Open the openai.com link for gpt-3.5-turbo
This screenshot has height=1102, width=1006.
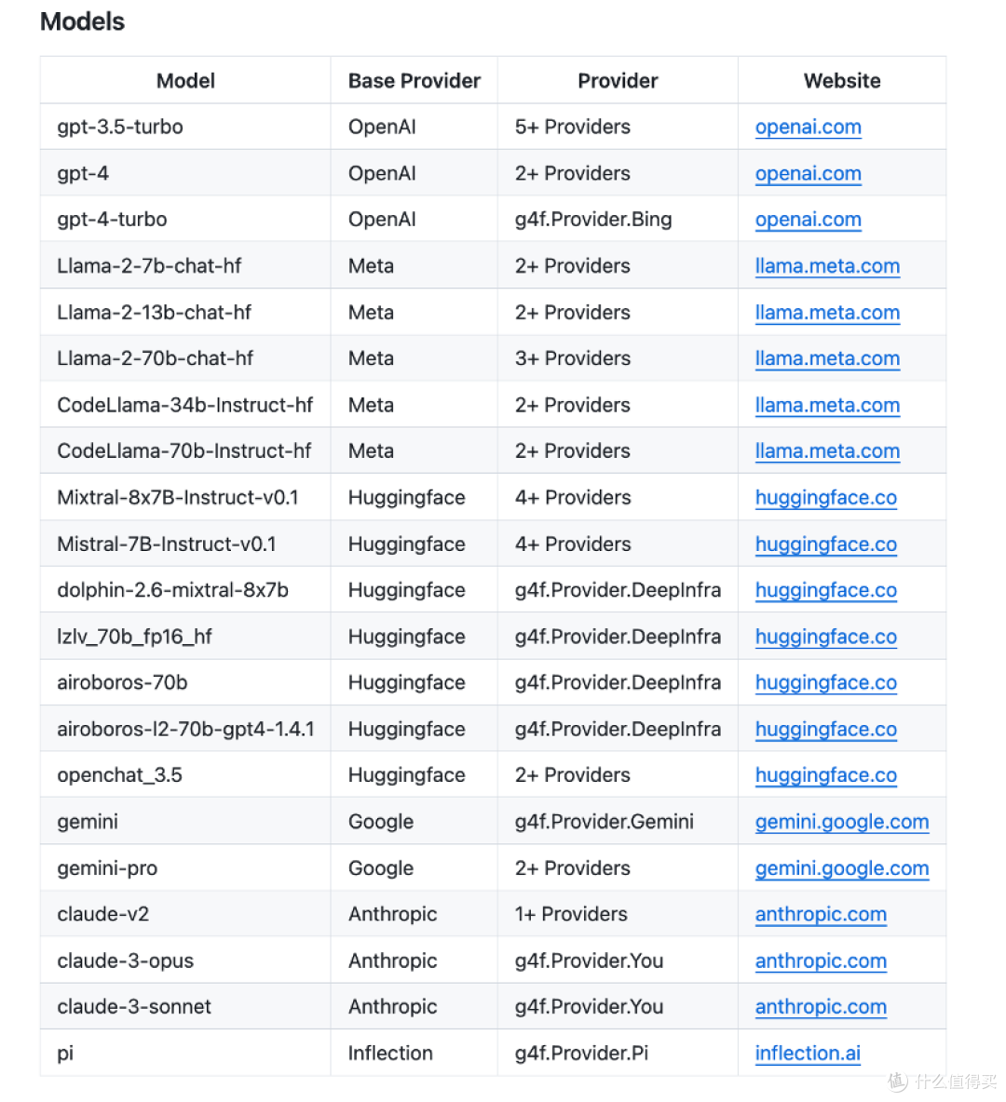(808, 128)
